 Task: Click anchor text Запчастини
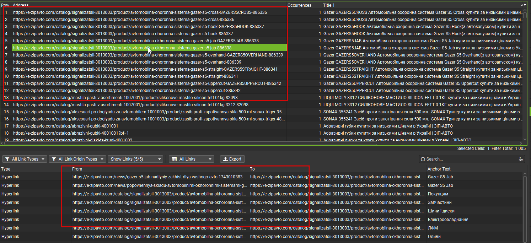tap(440, 202)
